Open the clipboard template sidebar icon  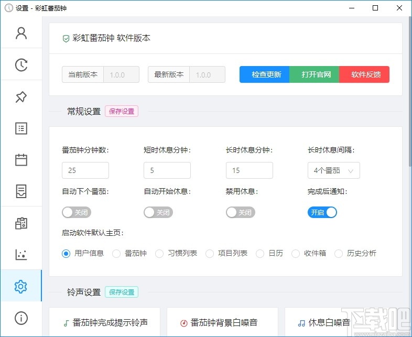[x=21, y=223]
